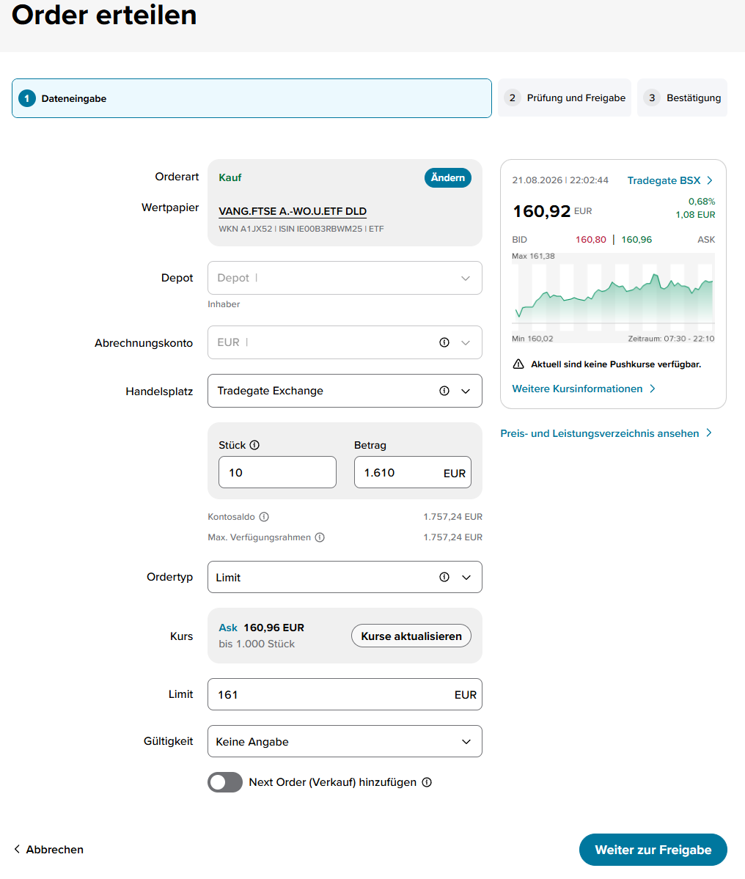The height and width of the screenshot is (879, 745).
Task: Click warning triangle icon for Pushkurse notice
Action: (518, 364)
